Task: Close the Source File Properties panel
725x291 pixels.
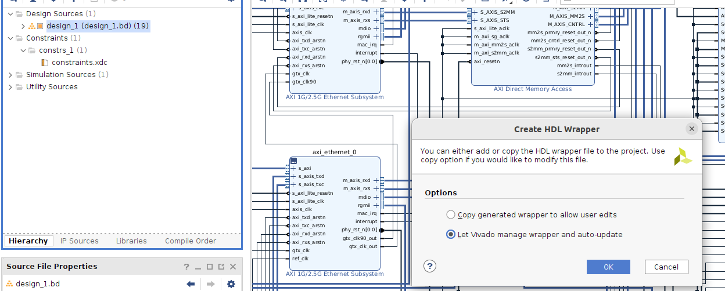Action: (x=233, y=267)
